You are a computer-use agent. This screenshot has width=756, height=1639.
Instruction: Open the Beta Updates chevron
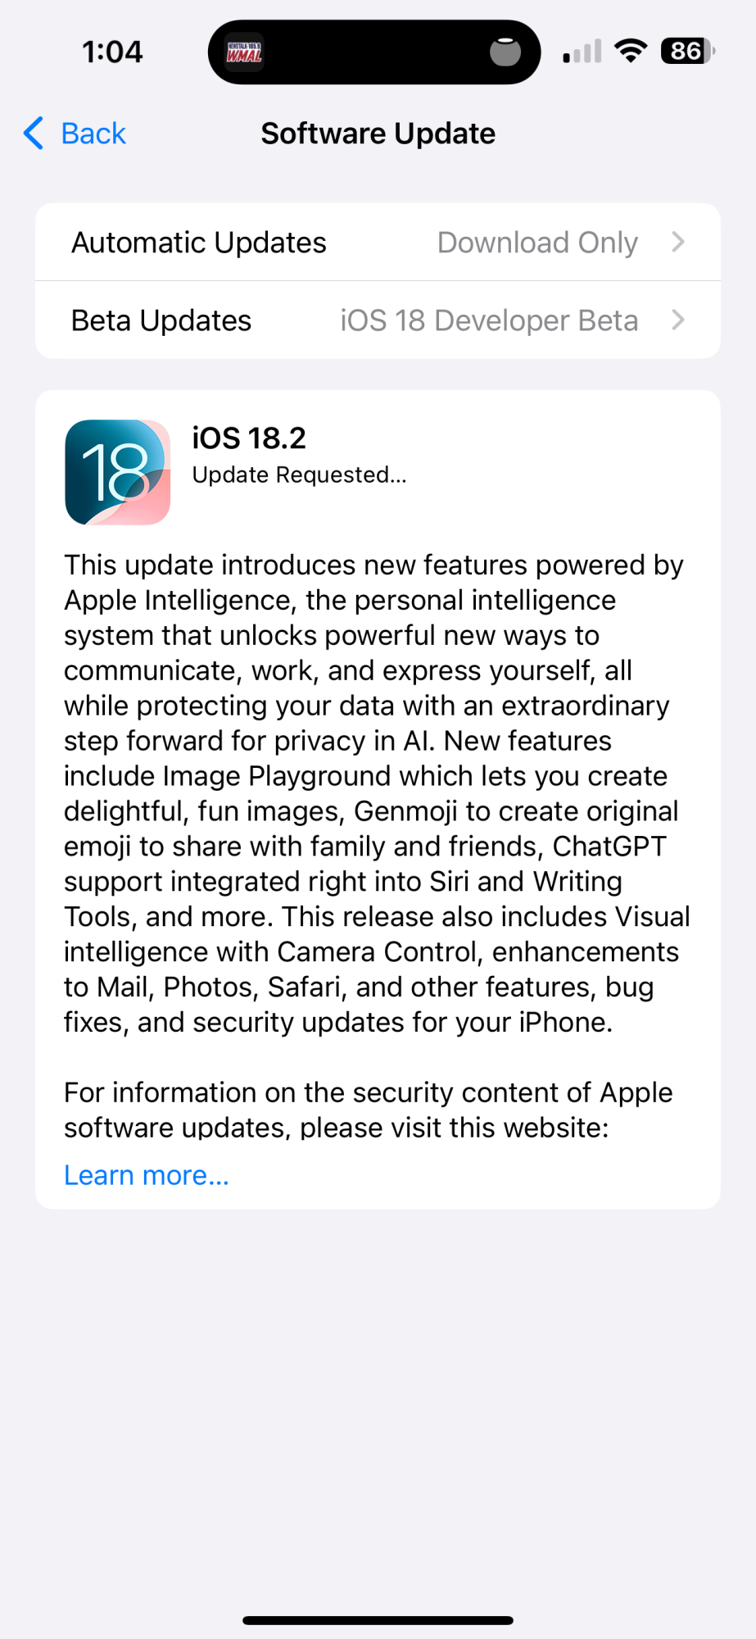[x=678, y=320]
